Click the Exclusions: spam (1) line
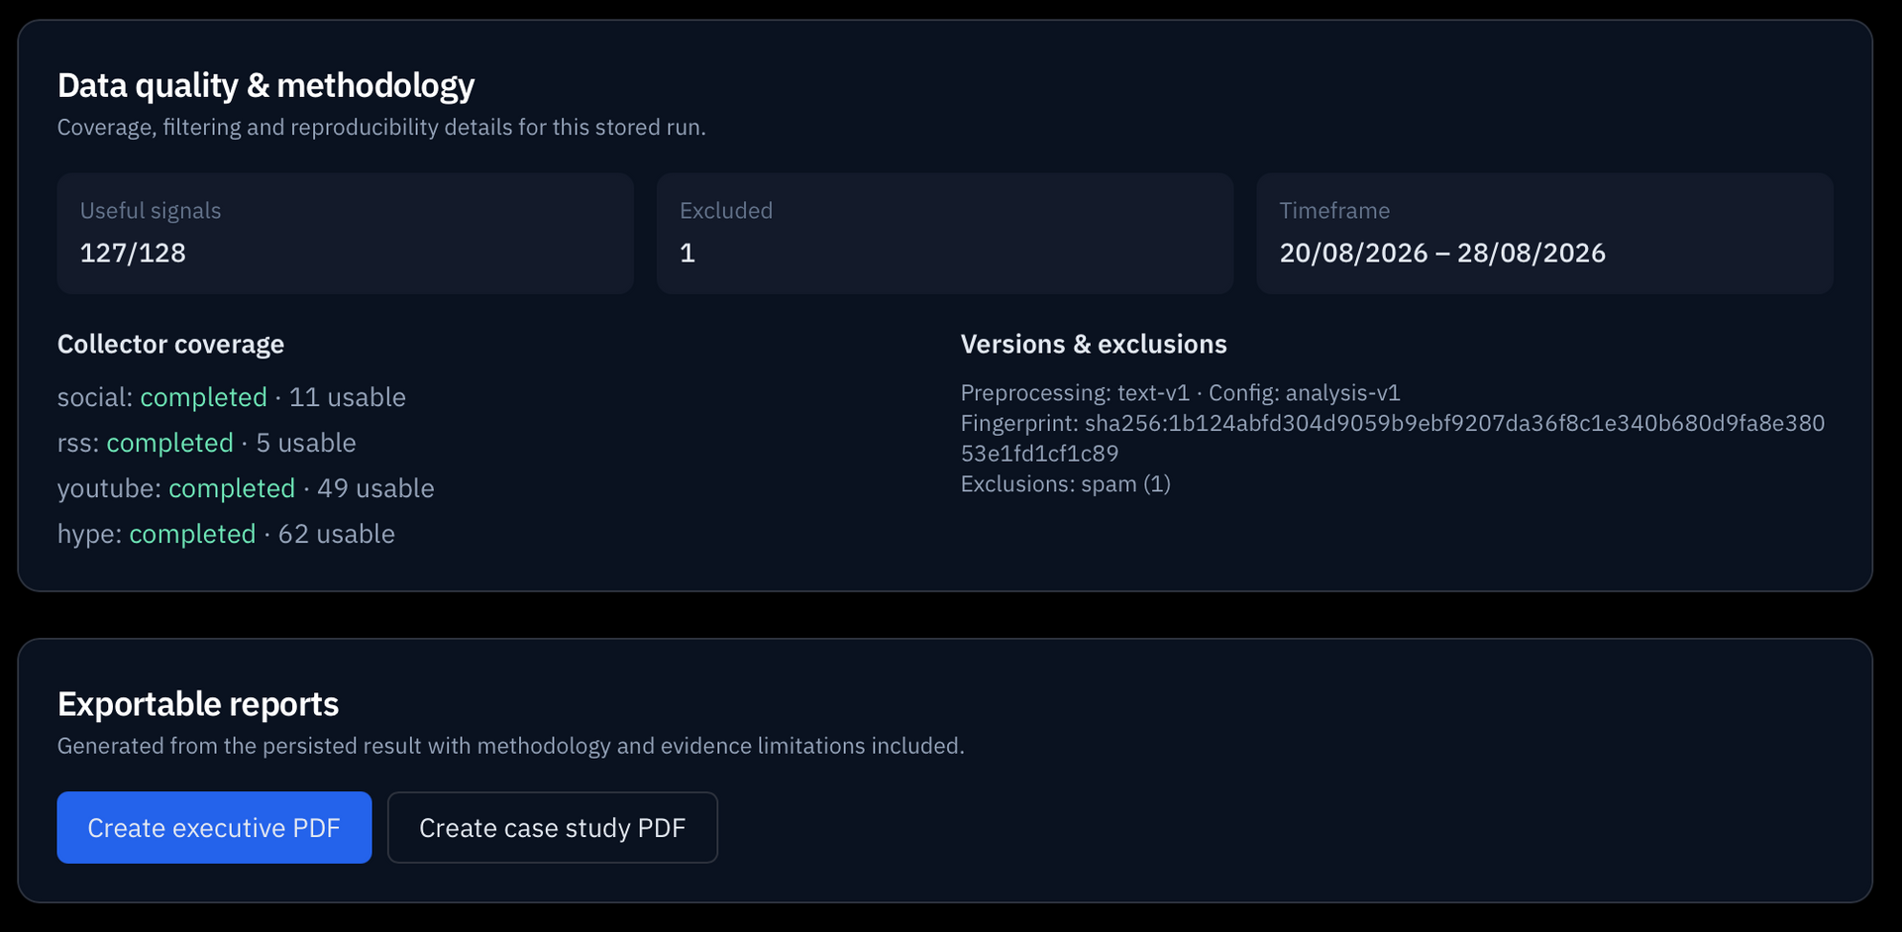Screen dimensions: 1902x932 1065,483
